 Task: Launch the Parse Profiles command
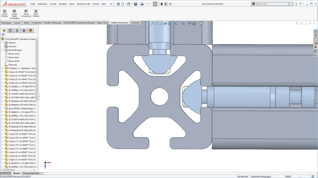[x=36, y=13]
